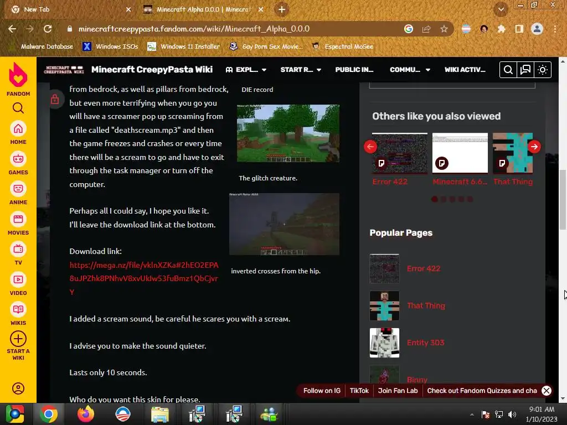567x425 pixels.
Task: Open a new browser tab with plus
Action: (x=282, y=9)
